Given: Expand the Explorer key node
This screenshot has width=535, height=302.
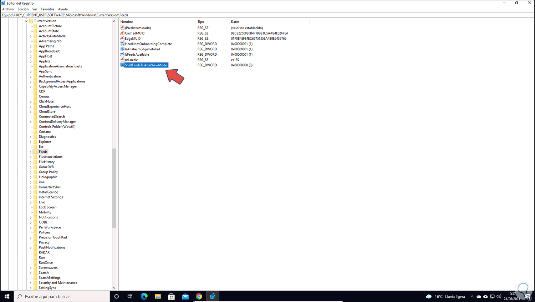Looking at the screenshot, I should pyautogui.click(x=31, y=142).
